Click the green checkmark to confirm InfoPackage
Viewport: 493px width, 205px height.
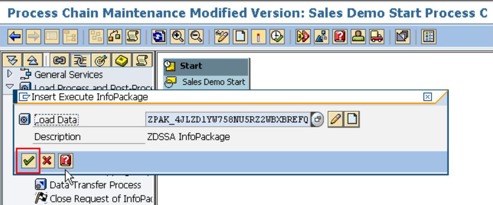28,161
